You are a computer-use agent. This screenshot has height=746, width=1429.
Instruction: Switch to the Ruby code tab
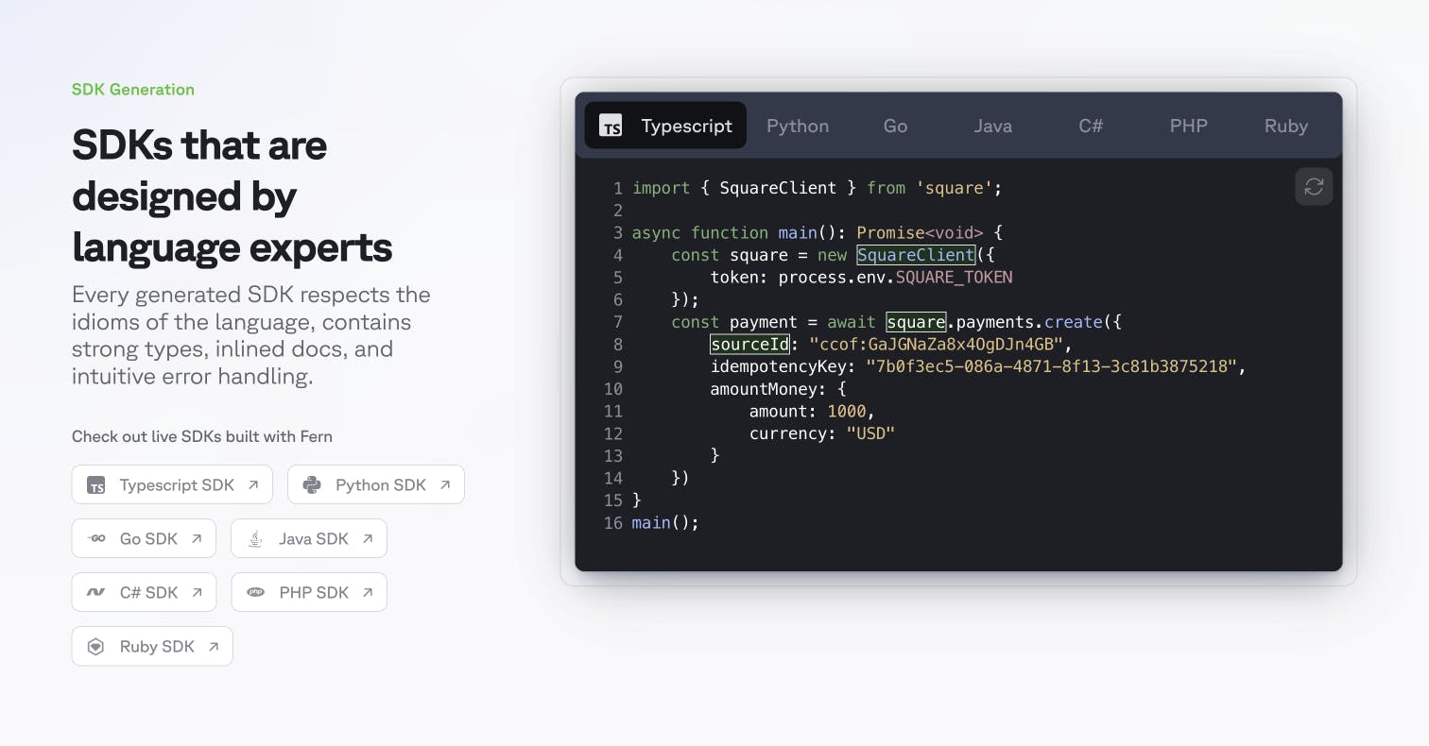tap(1286, 126)
